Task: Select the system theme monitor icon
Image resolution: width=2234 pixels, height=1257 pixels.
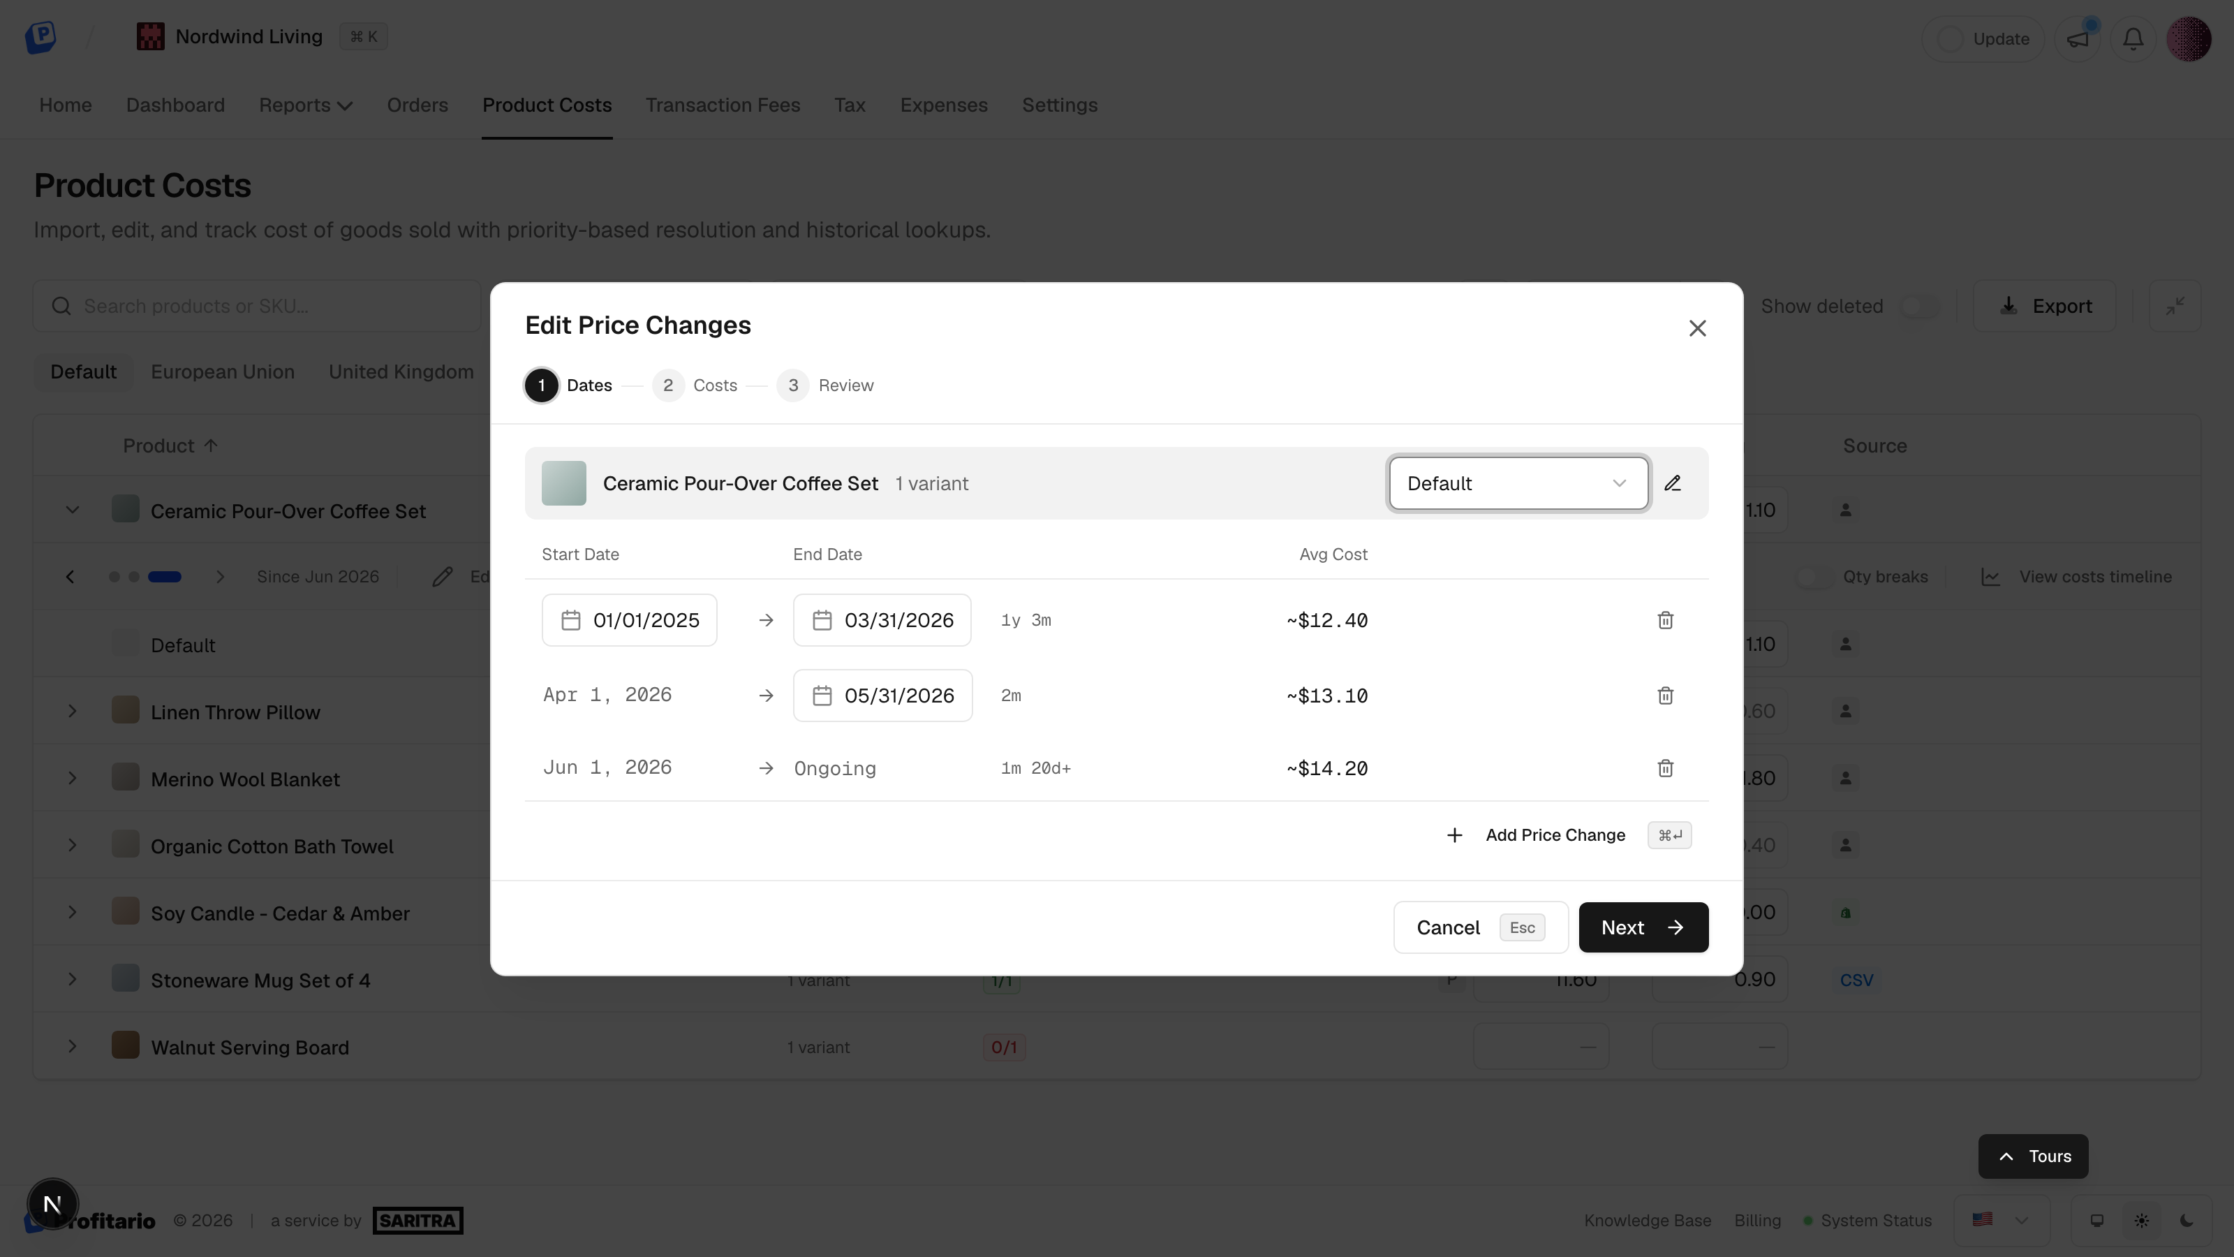Action: [2096, 1221]
